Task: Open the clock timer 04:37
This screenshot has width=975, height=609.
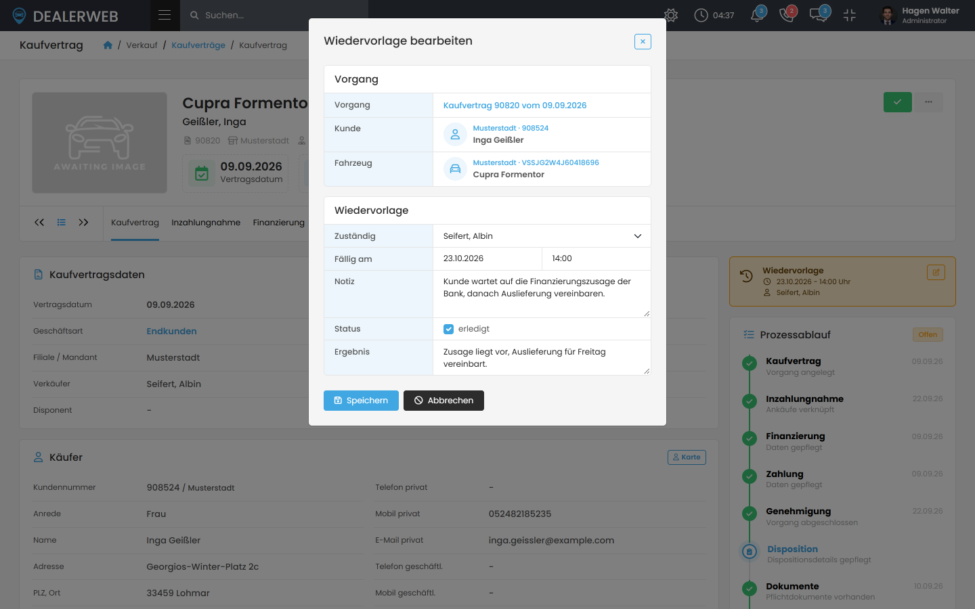Action: click(x=714, y=15)
